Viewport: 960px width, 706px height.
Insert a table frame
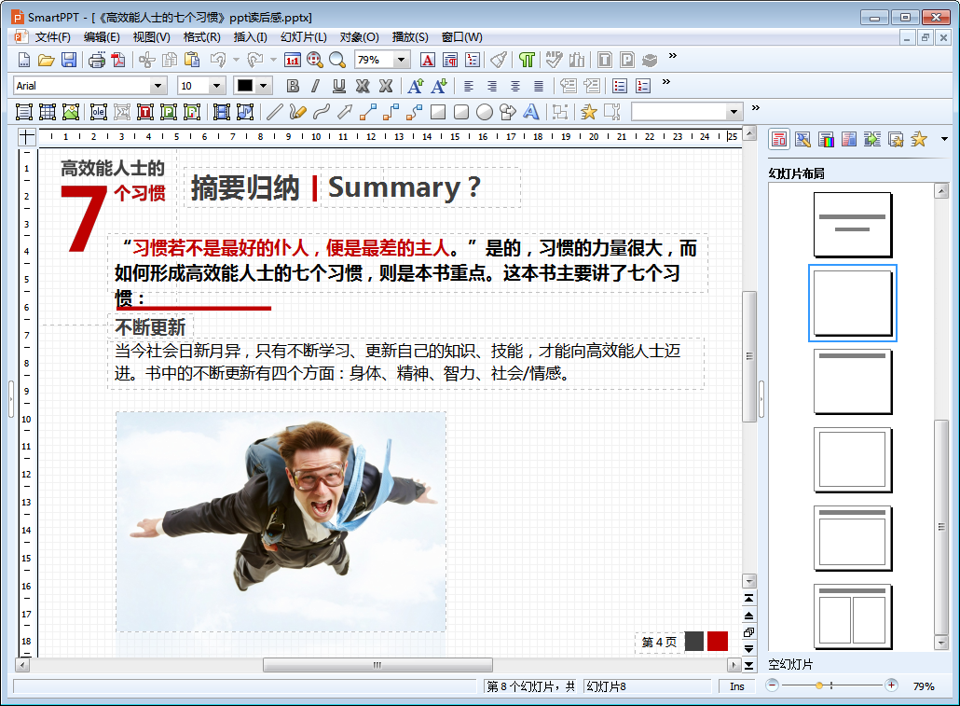(48, 112)
